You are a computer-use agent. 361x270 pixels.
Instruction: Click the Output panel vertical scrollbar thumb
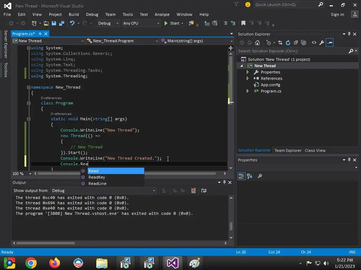pos(231,226)
